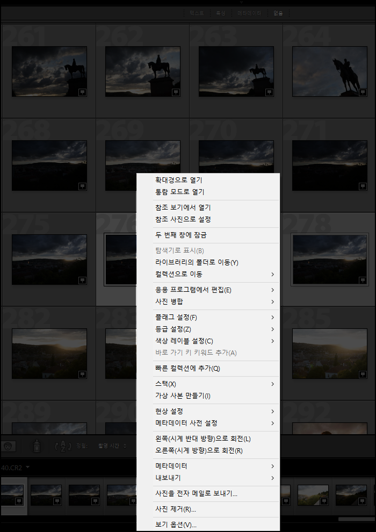
Task: Click the badge on photo 263
Action: 269,92
